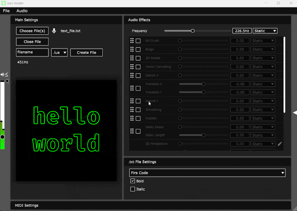Click the drag handle for the Smoothing effect
297x211 pixels.
(132, 110)
